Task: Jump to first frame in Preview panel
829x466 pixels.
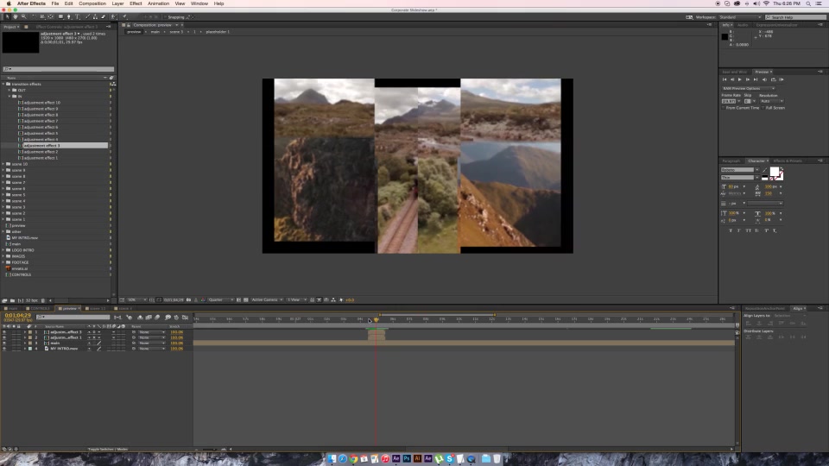Action: [725, 79]
